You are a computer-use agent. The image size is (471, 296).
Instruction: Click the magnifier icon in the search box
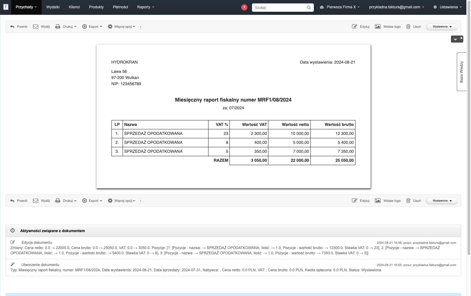point(309,7)
